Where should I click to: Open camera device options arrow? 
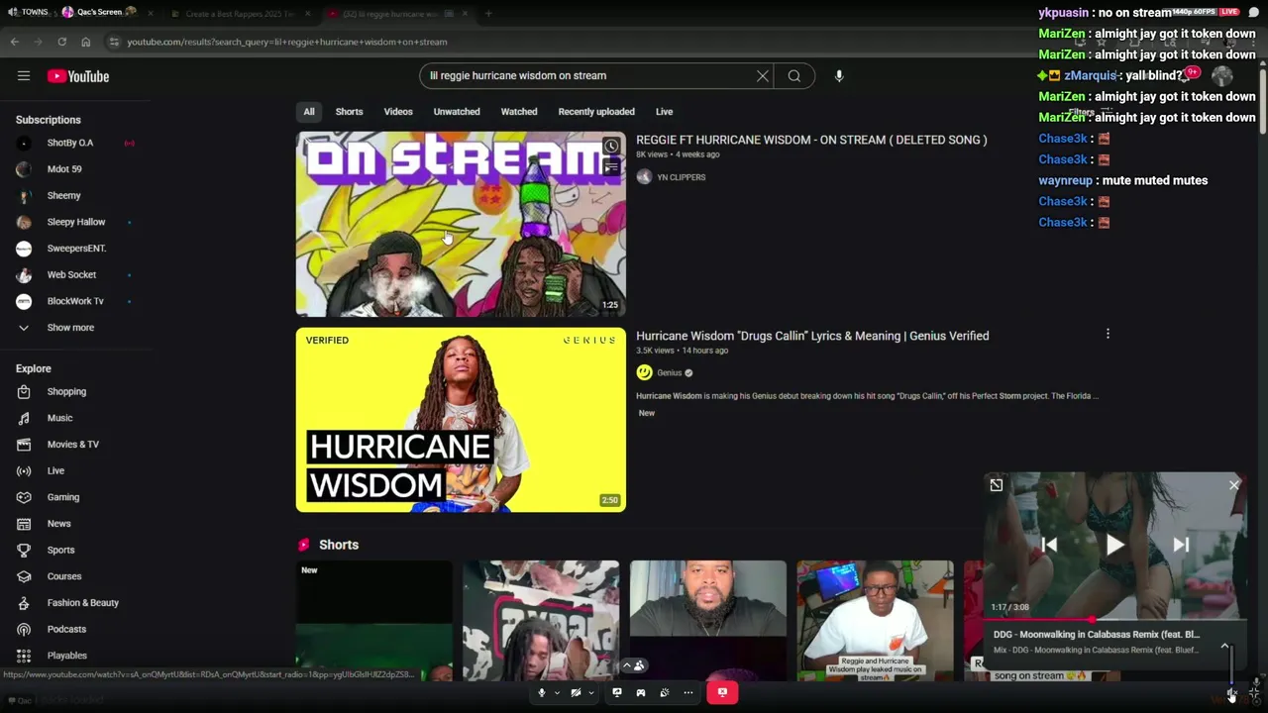591,693
